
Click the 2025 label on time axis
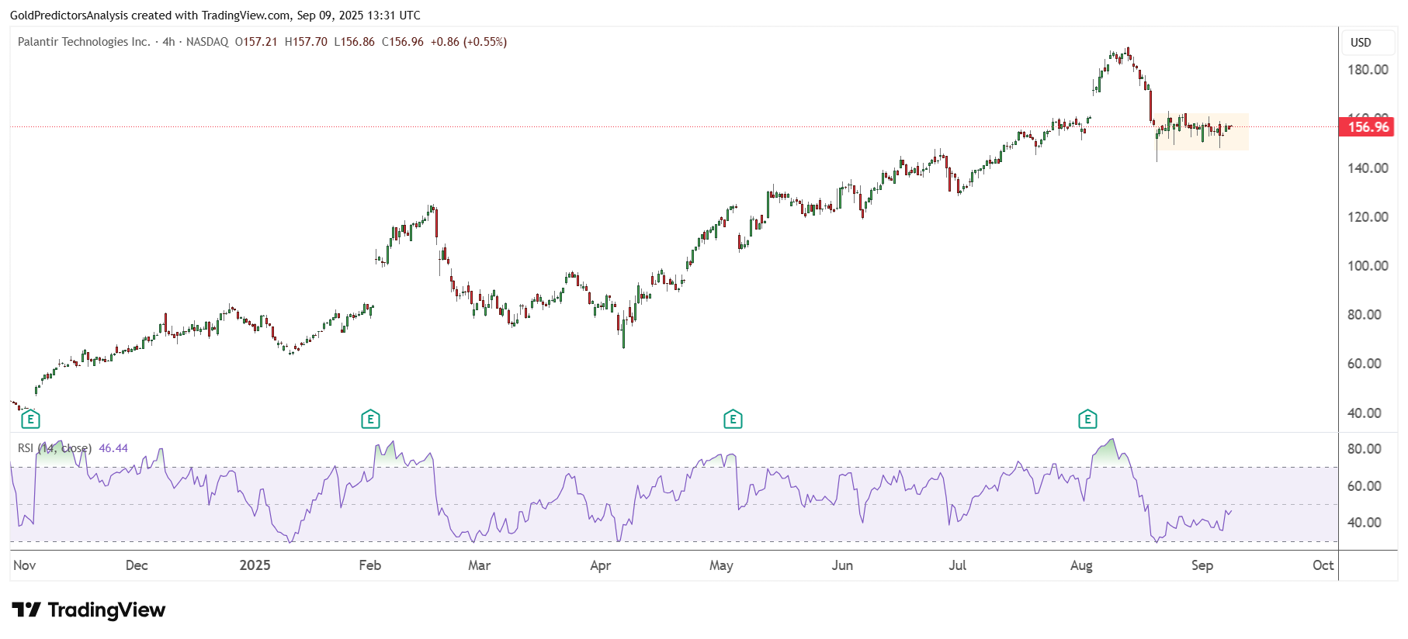tap(255, 565)
